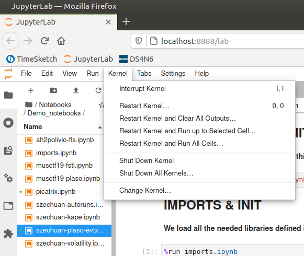
Task: Close the JupyterLab browser tab
Action: tap(108, 22)
